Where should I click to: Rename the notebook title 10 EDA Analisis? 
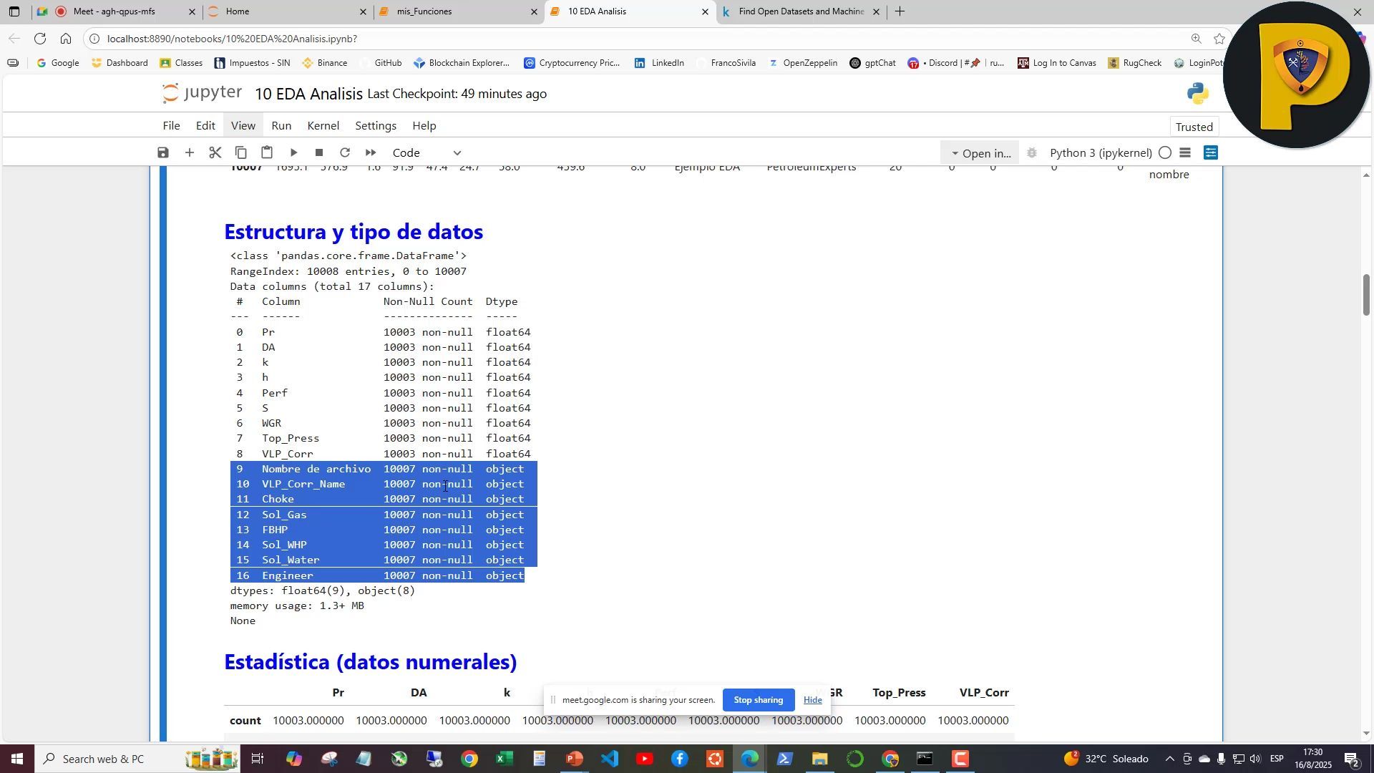pyautogui.click(x=308, y=94)
